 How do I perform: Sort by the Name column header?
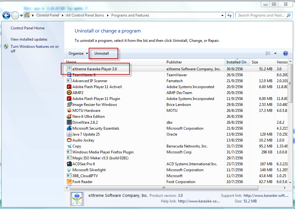pyautogui.click(x=114, y=62)
